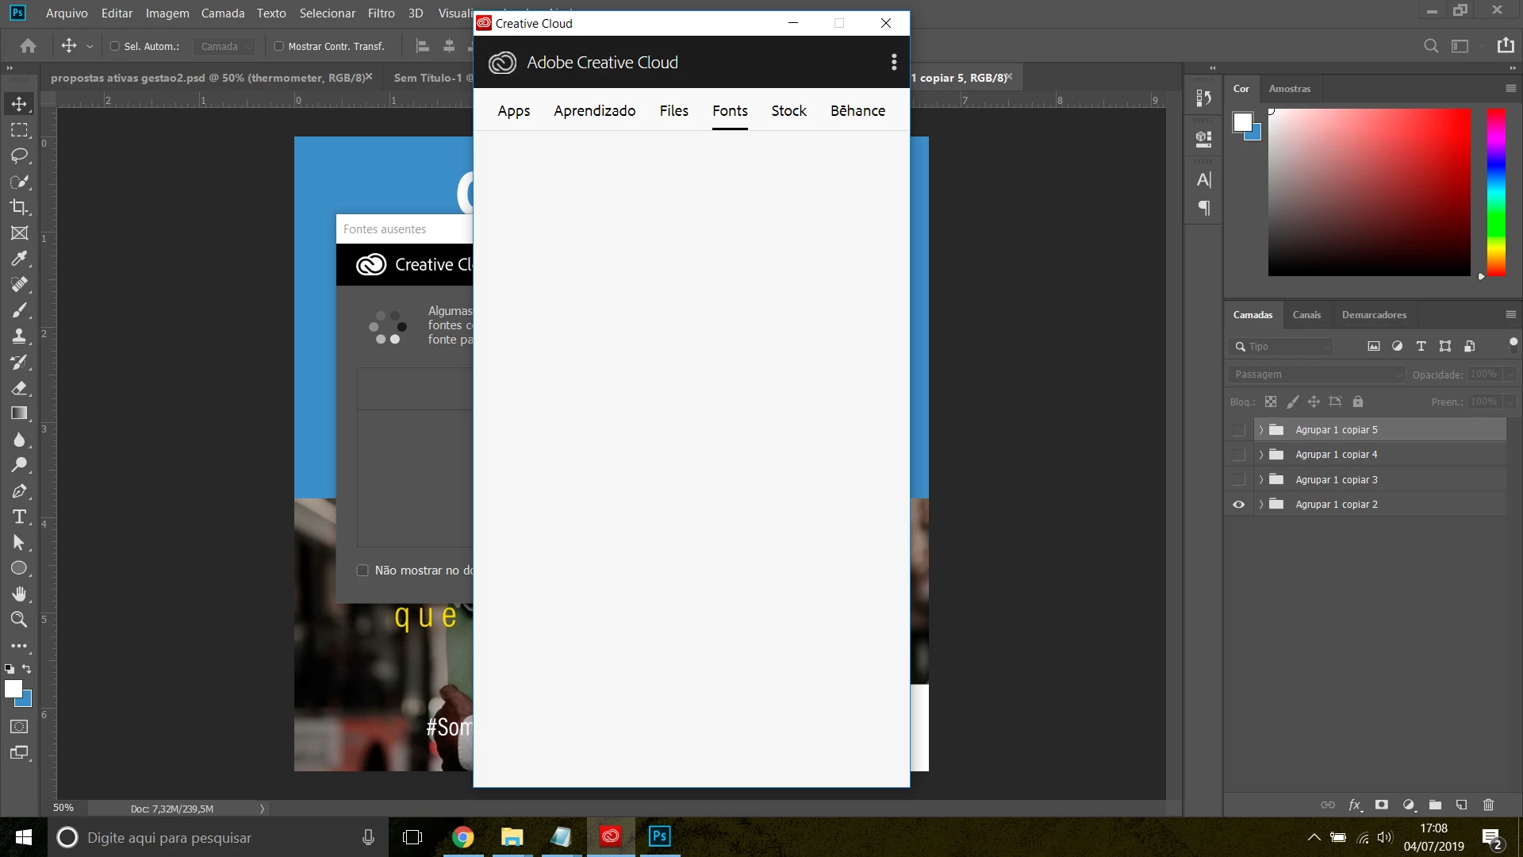Select the Lasso tool
This screenshot has width=1523, height=857.
coord(19,156)
